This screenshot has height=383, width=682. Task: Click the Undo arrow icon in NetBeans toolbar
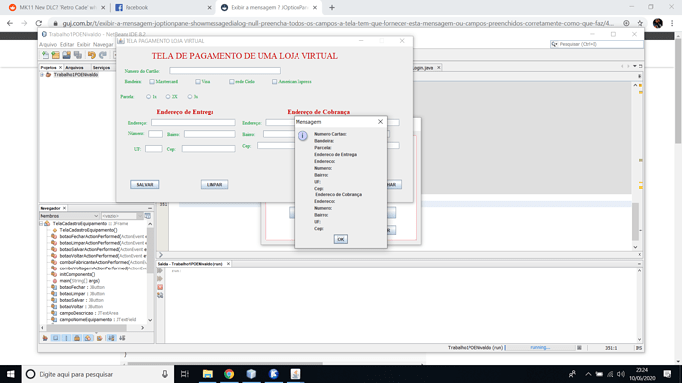click(91, 55)
